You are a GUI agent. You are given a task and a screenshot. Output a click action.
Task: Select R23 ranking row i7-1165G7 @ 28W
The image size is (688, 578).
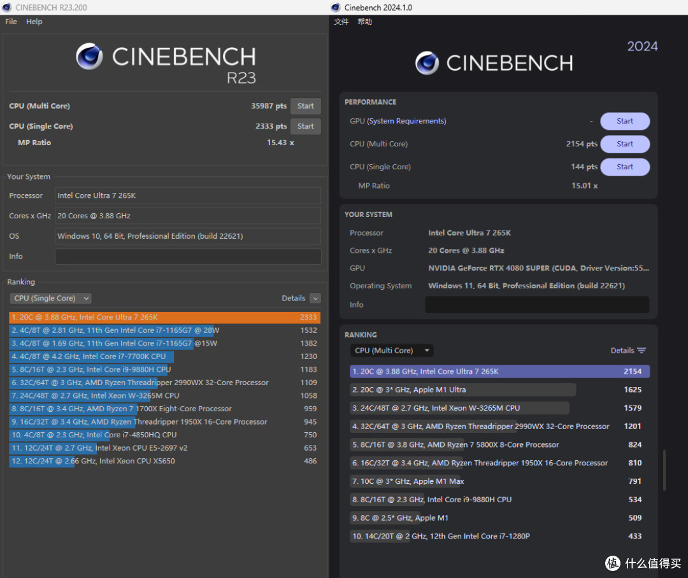pos(164,330)
